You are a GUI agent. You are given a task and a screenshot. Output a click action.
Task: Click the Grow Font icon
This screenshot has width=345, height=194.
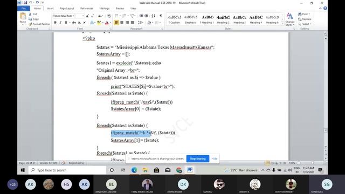click(87, 16)
